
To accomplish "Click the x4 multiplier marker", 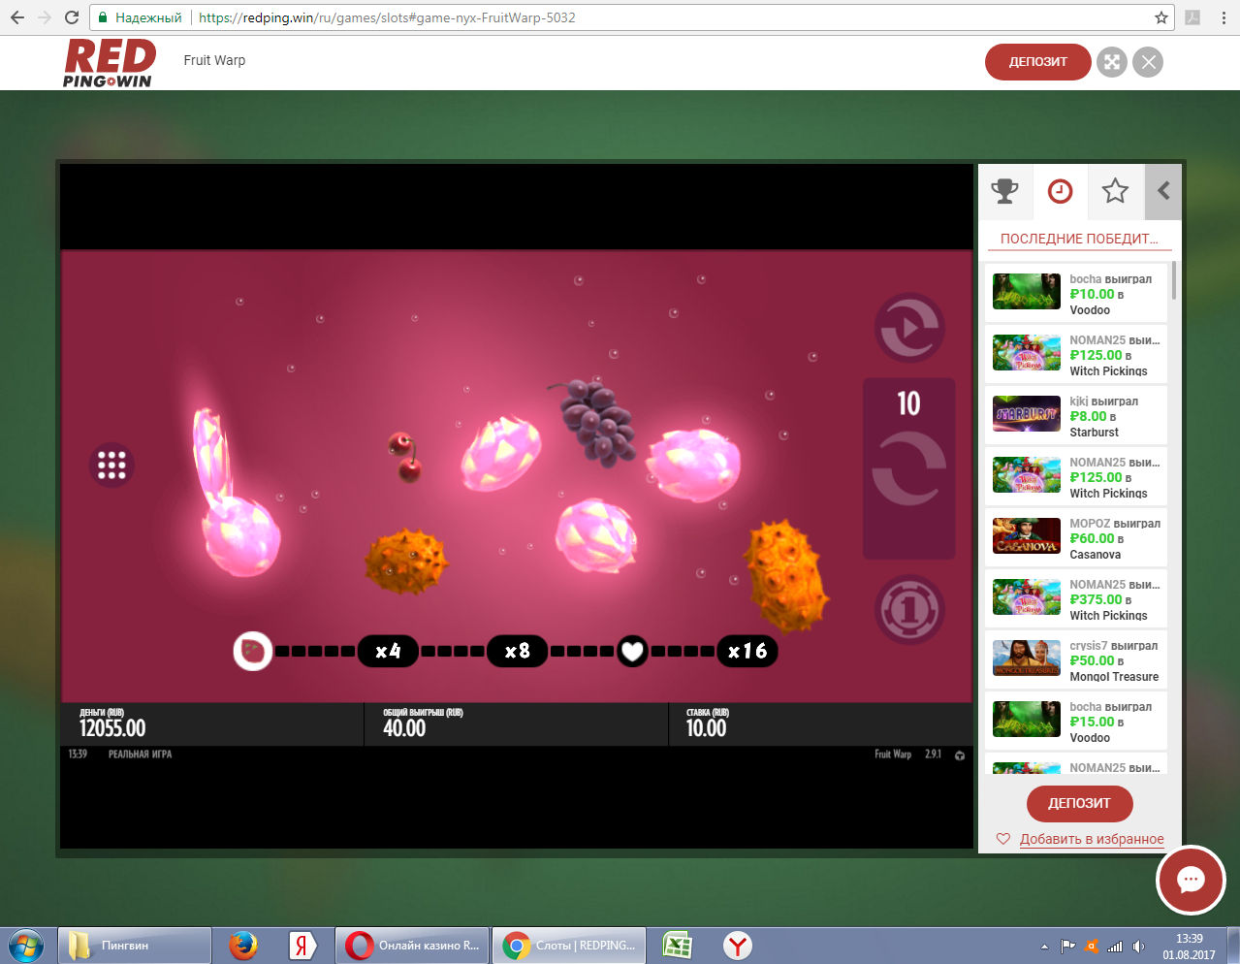I will tap(388, 651).
